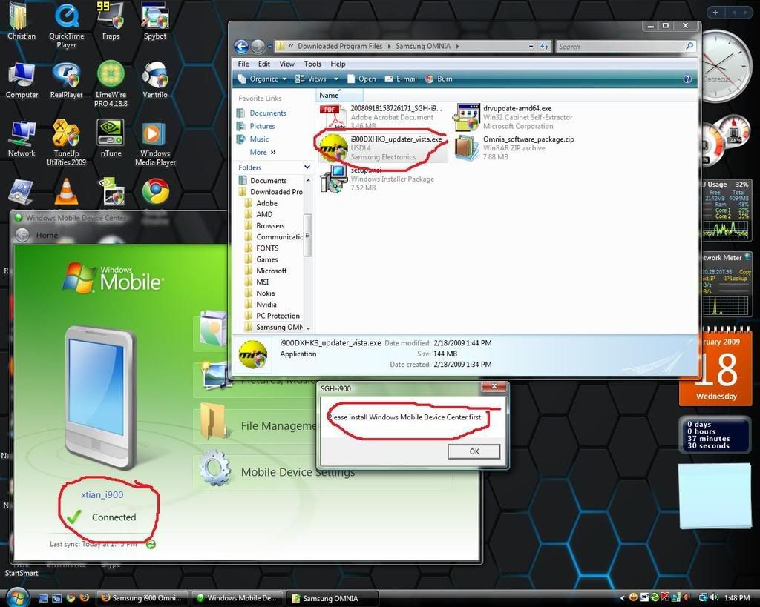The image size is (760, 607).
Task: Open the Spybot desktop icon
Action: 154,18
